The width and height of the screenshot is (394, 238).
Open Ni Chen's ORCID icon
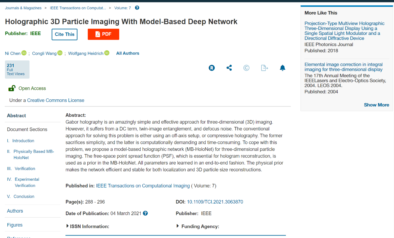tap(24, 53)
